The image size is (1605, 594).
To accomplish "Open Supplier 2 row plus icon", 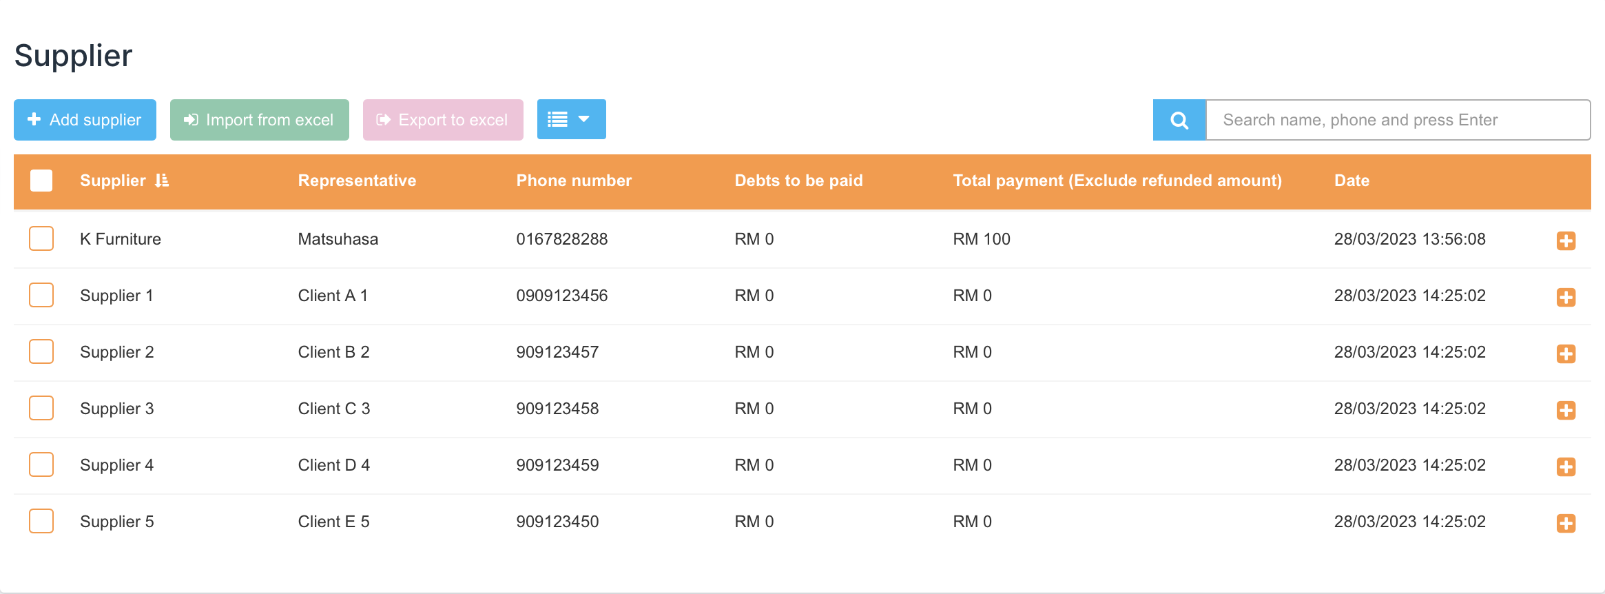I will coord(1566,354).
